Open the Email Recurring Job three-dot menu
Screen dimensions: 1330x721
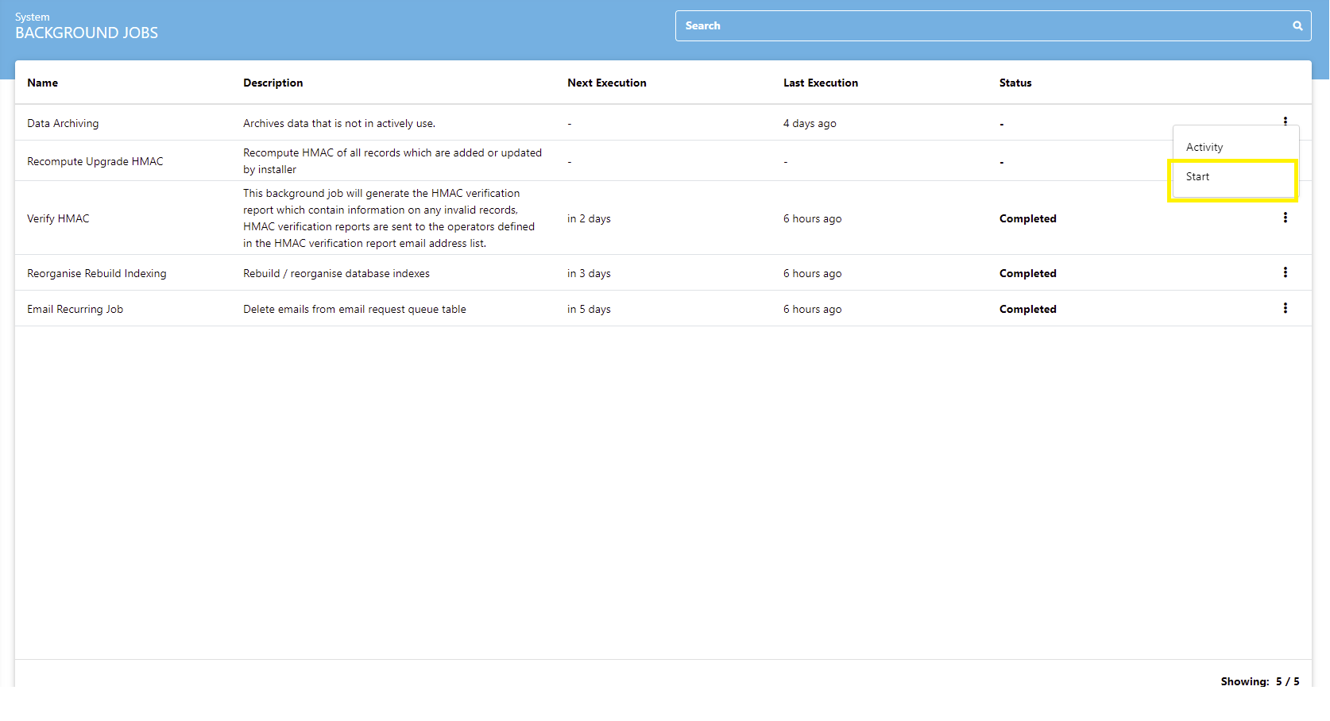point(1285,308)
